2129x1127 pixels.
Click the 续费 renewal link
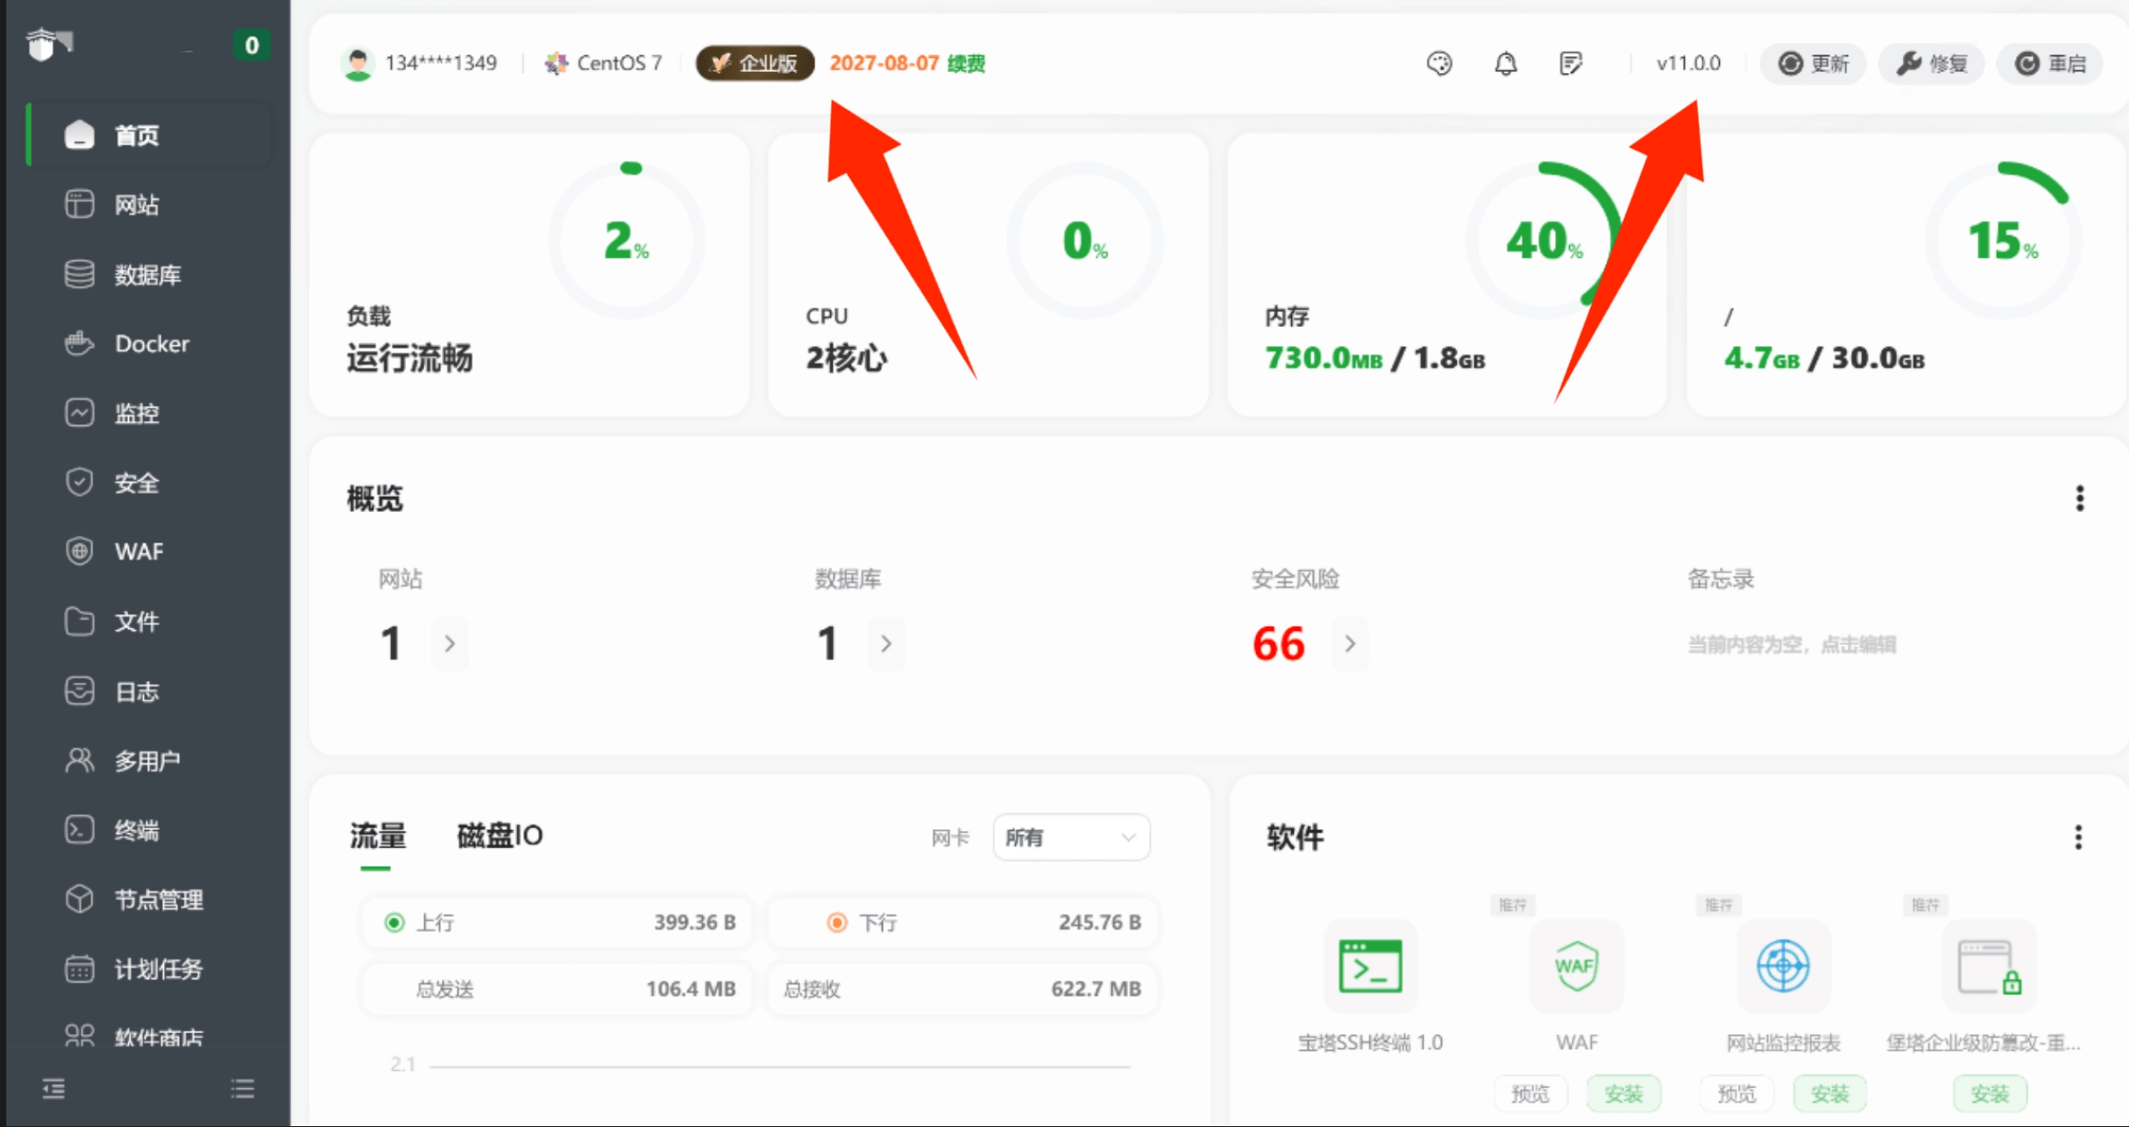coord(967,64)
